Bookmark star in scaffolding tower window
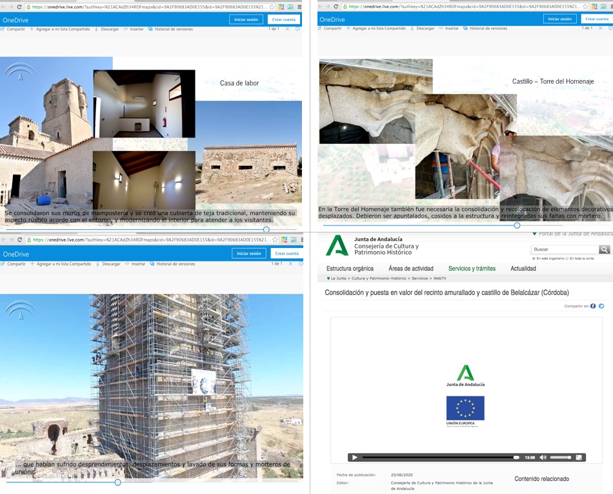 [275, 240]
